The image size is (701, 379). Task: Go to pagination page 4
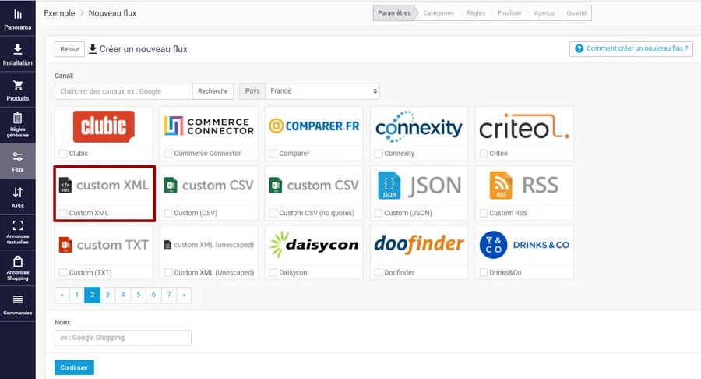pos(123,295)
